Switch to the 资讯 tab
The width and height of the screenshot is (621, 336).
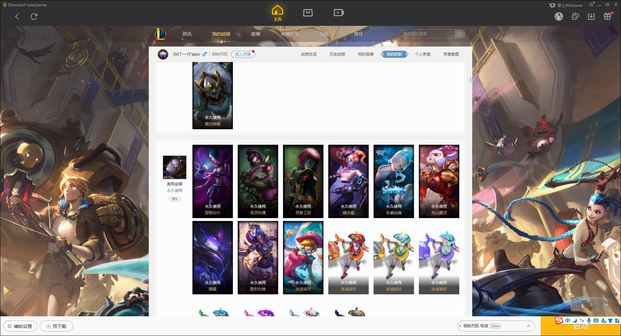pyautogui.click(x=187, y=34)
